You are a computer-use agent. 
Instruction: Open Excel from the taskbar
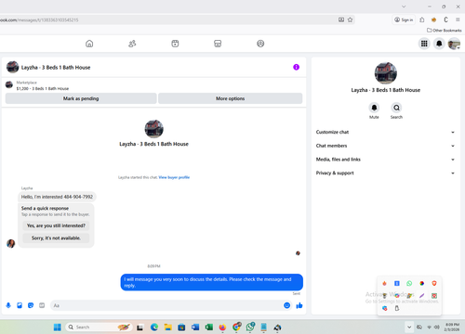click(208, 327)
